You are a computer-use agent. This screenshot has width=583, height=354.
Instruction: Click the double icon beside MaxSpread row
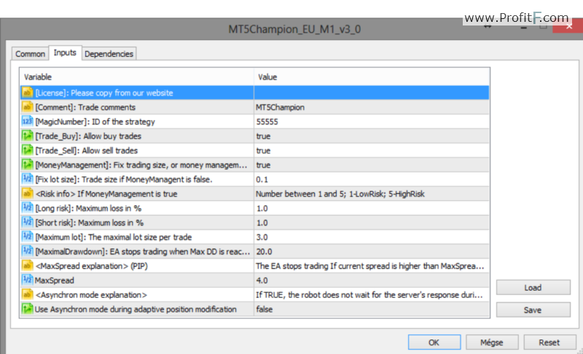click(x=27, y=280)
